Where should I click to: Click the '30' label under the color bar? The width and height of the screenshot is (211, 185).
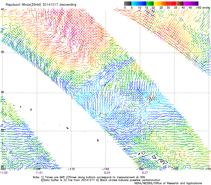point(168,8)
